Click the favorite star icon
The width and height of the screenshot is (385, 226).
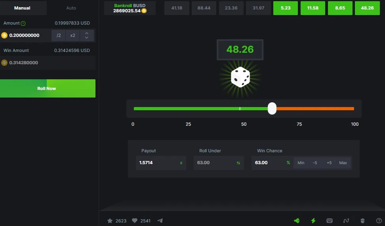pos(110,220)
